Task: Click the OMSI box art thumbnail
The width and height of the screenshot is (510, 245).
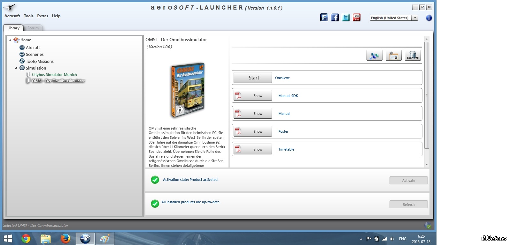Action: click(188, 90)
